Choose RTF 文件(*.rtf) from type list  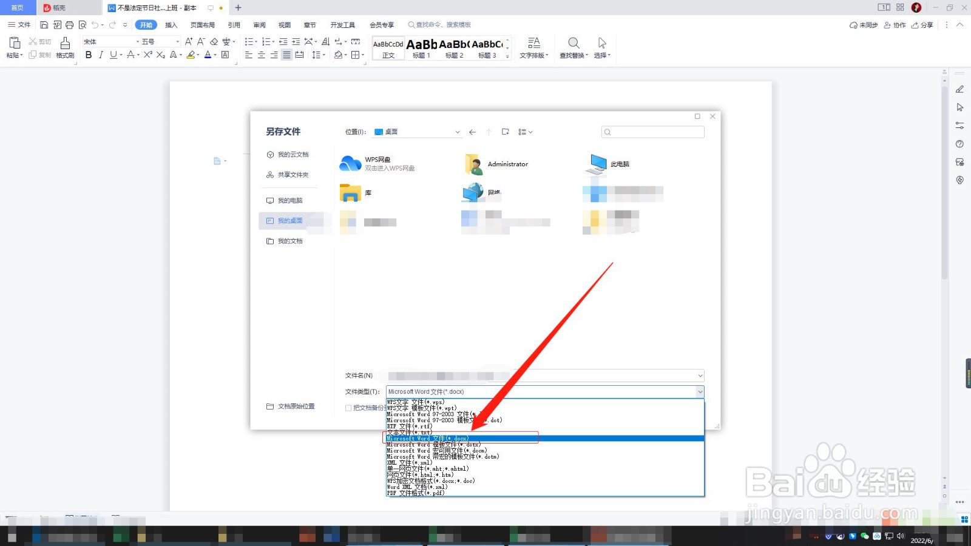point(545,426)
